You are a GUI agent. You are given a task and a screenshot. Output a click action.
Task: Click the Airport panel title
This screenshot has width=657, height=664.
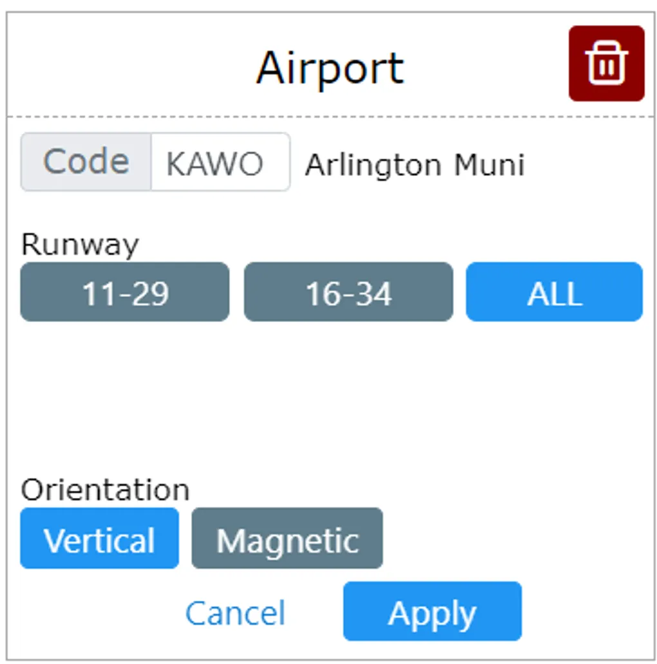[x=330, y=67]
